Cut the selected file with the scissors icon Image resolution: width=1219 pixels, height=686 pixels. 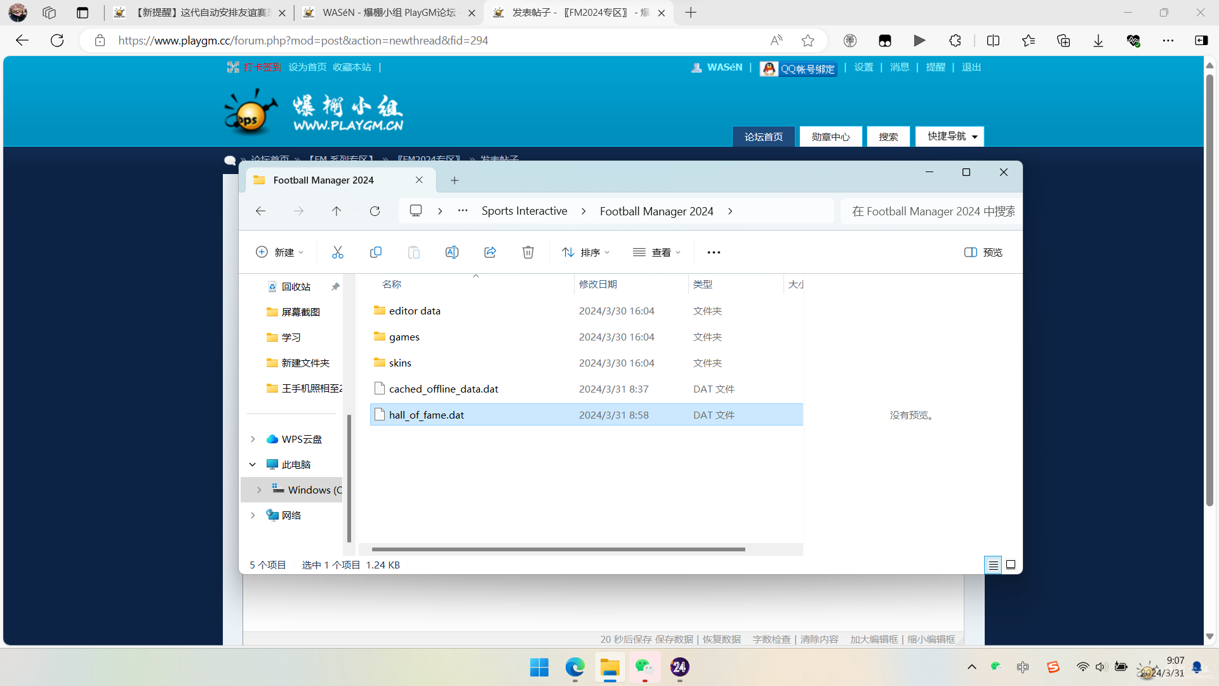tap(337, 252)
